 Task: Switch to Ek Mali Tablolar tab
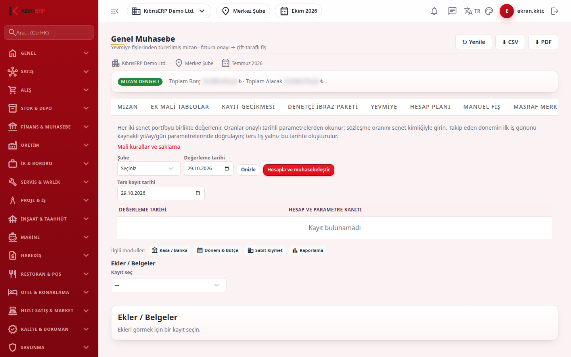point(180,107)
